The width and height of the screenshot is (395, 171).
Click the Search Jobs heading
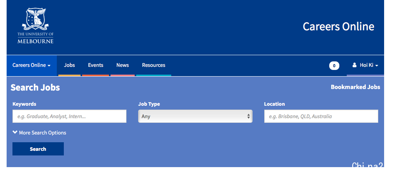coord(35,87)
